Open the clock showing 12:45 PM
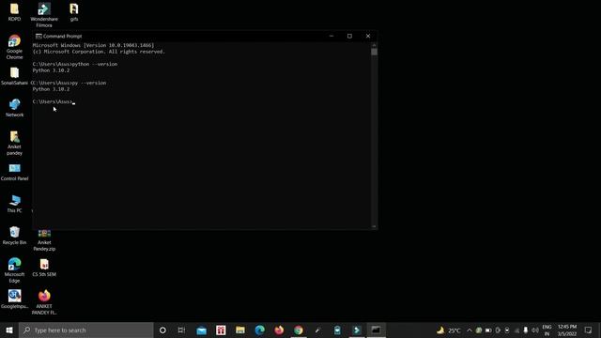601x338 pixels. click(567, 330)
